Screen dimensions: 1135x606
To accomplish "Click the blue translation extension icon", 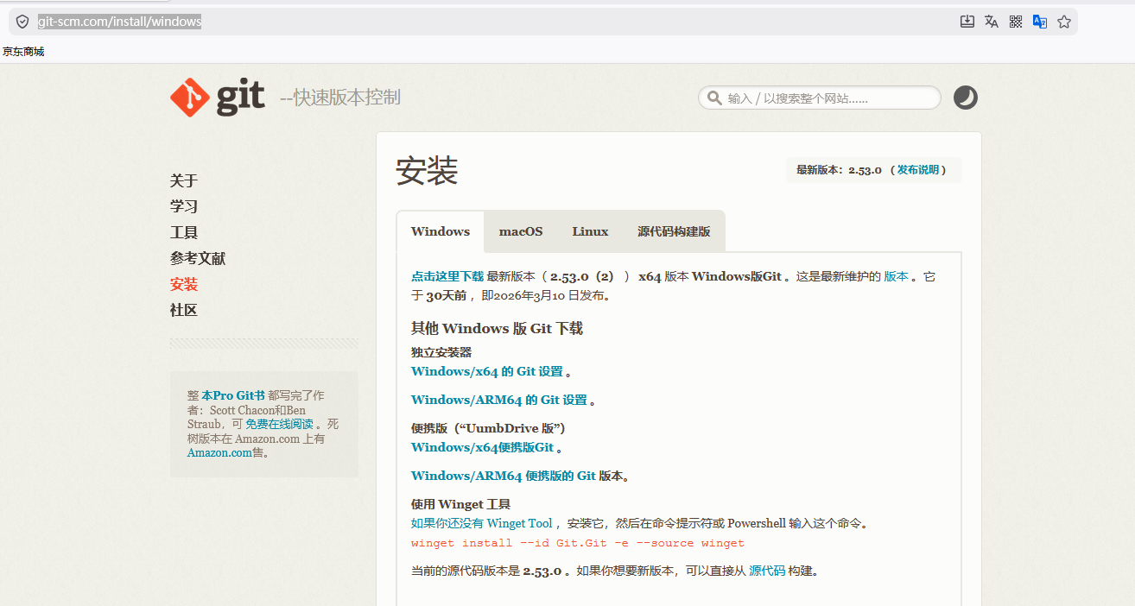I will 1040,22.
